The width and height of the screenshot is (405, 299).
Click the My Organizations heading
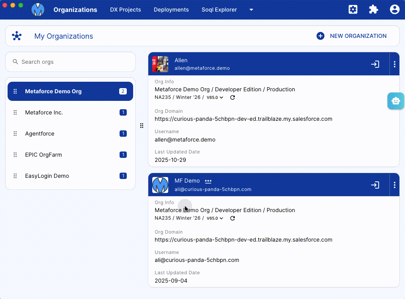pos(63,36)
